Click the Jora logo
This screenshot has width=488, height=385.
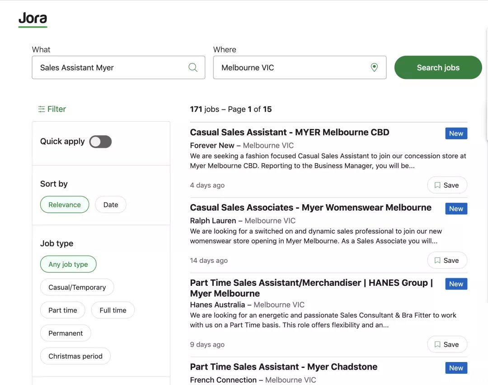(x=33, y=19)
